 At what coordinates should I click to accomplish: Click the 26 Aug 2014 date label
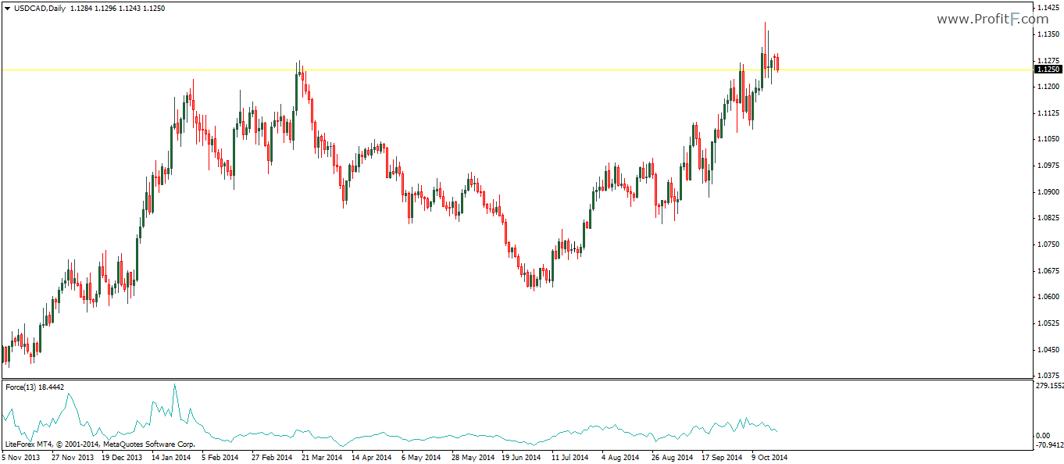pyautogui.click(x=671, y=458)
